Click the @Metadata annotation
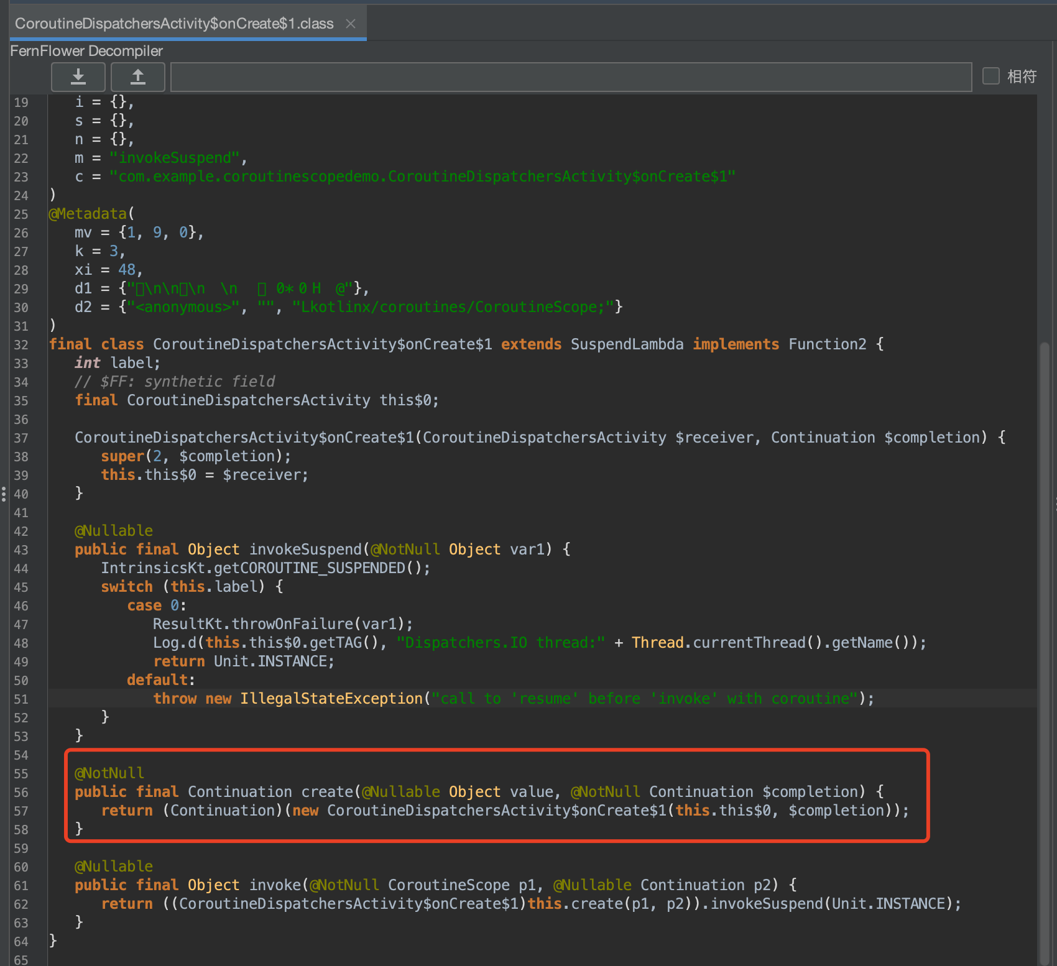Screen dimensions: 1057x966 [88, 214]
